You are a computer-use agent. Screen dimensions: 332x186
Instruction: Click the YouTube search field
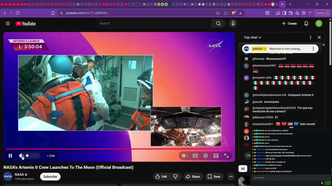pyautogui.click(x=154, y=24)
